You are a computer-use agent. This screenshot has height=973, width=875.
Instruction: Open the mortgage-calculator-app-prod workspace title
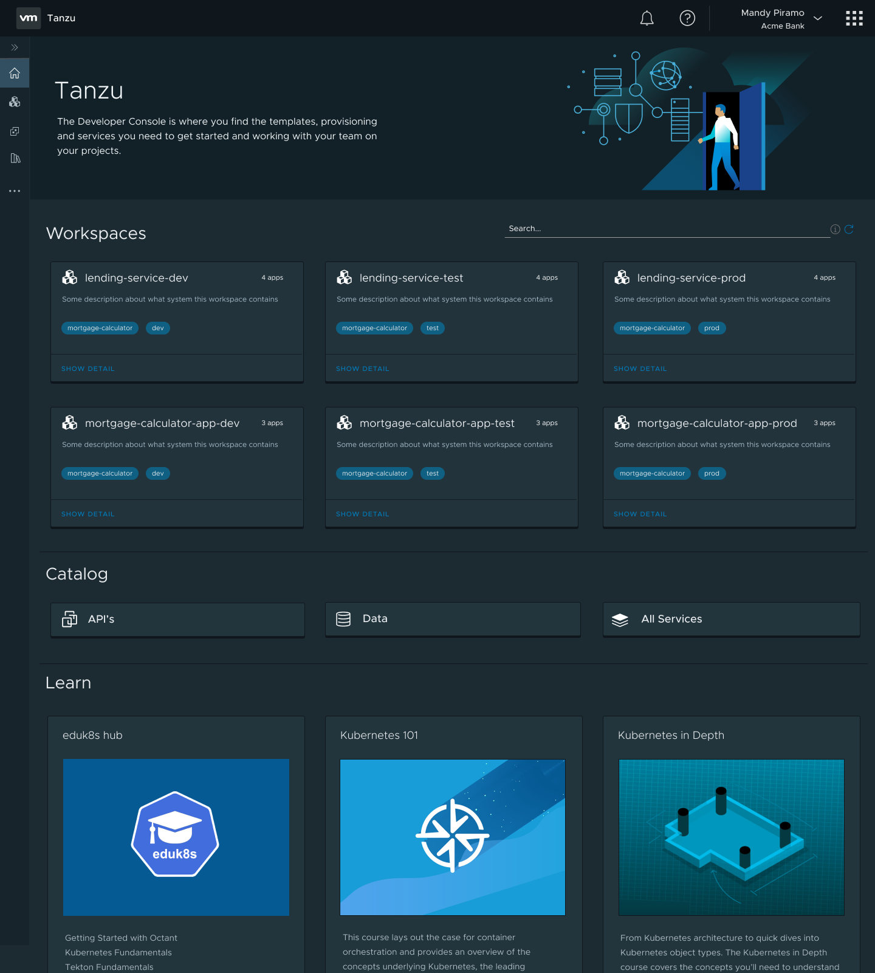(x=717, y=423)
